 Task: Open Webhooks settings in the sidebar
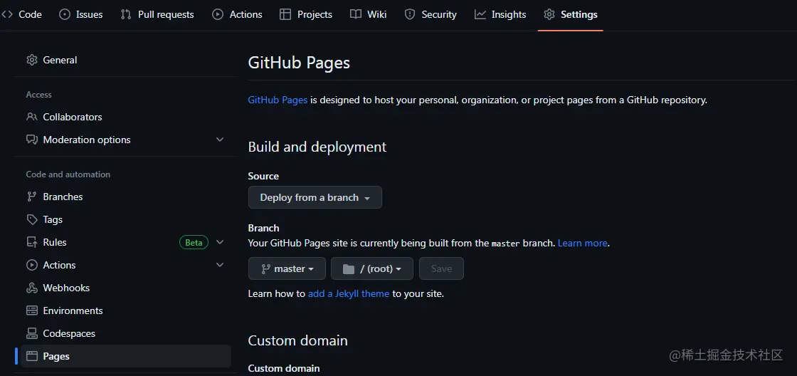pyautogui.click(x=124, y=288)
